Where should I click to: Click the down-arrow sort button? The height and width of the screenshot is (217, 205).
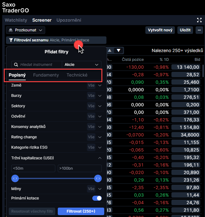point(118,50)
